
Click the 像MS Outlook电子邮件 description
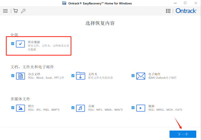(162, 78)
